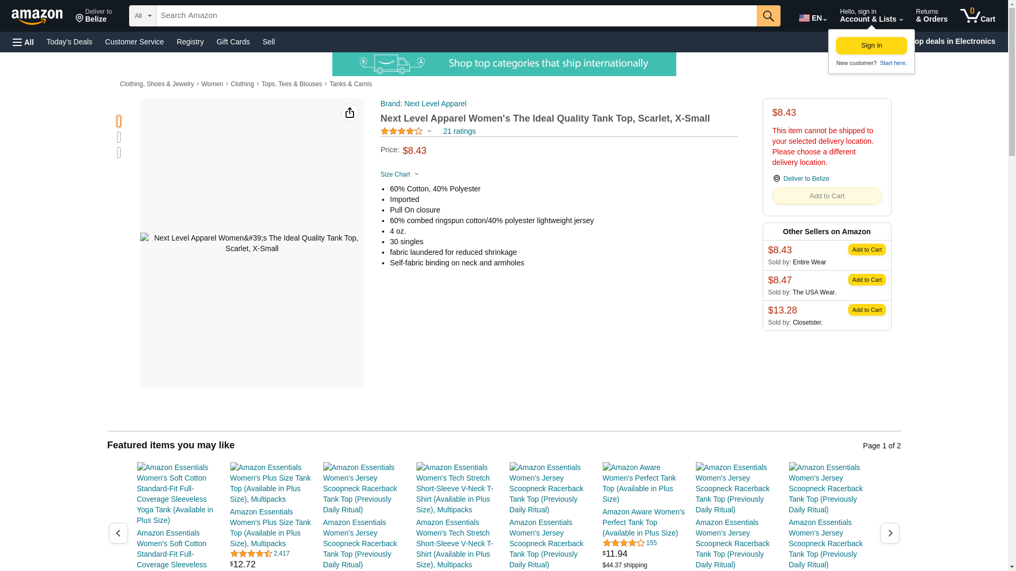This screenshot has height=571, width=1016.
Task: Open the EN language selector
Action: 812,17
